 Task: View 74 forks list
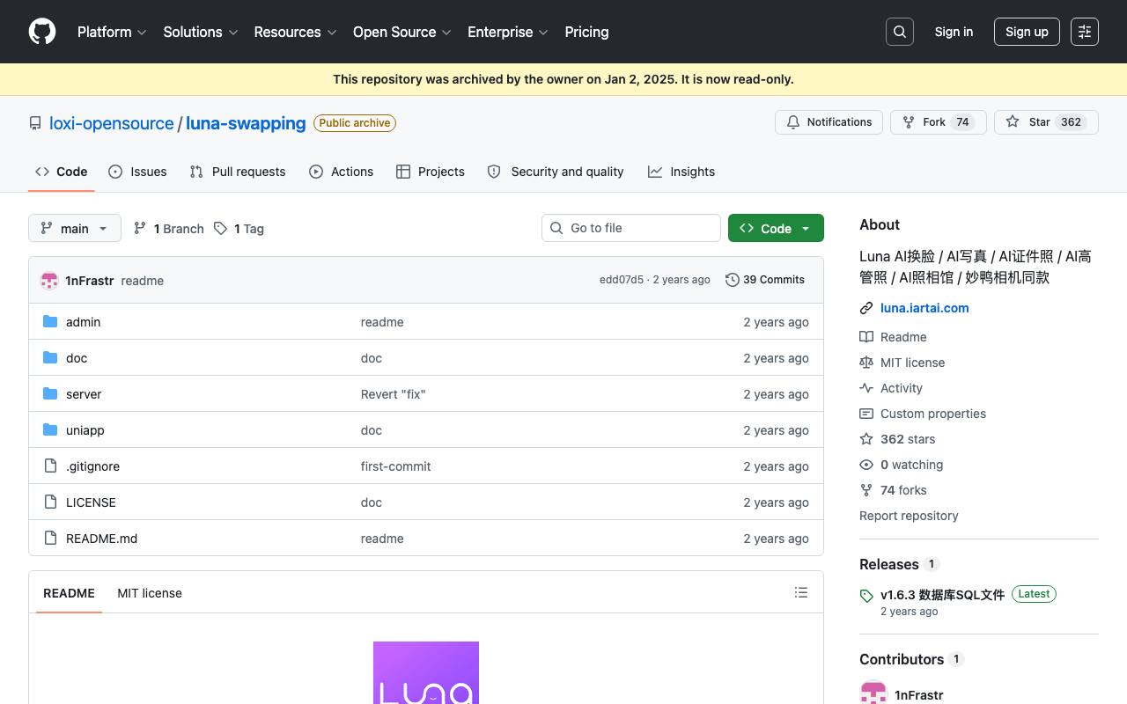click(893, 490)
